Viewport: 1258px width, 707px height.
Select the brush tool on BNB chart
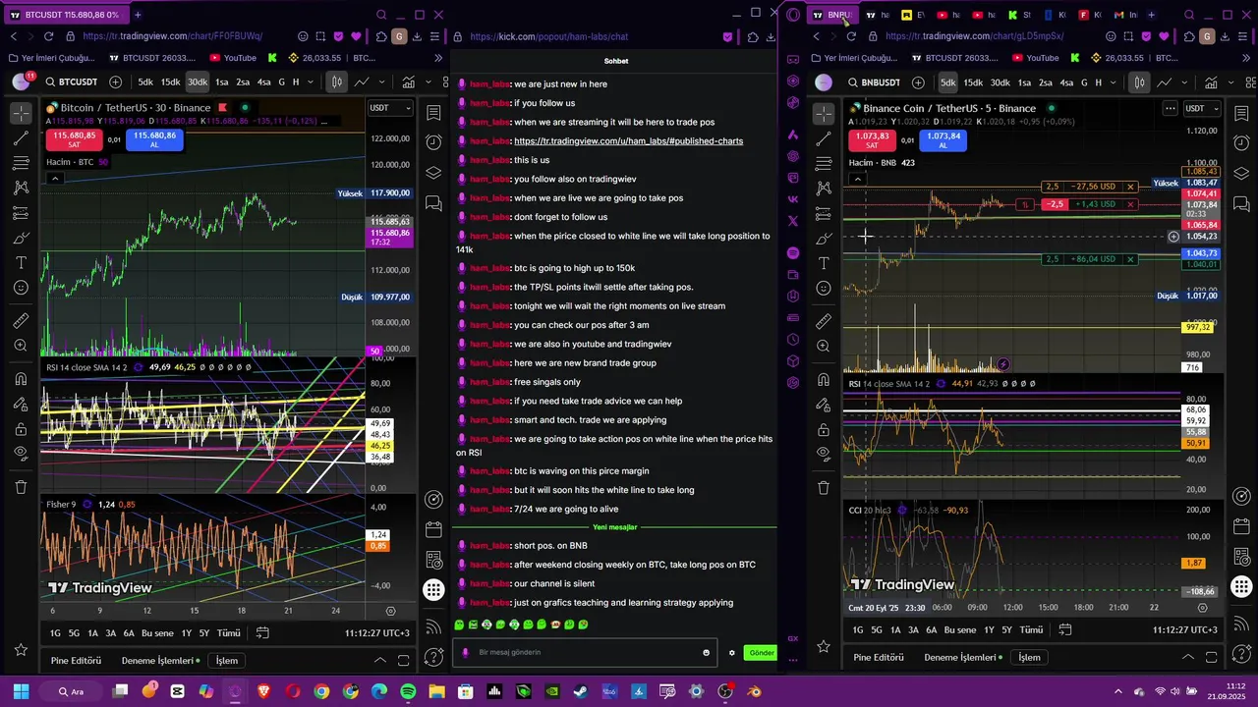[824, 239]
